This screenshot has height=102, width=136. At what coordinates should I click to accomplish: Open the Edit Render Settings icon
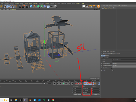(x=27, y=6)
